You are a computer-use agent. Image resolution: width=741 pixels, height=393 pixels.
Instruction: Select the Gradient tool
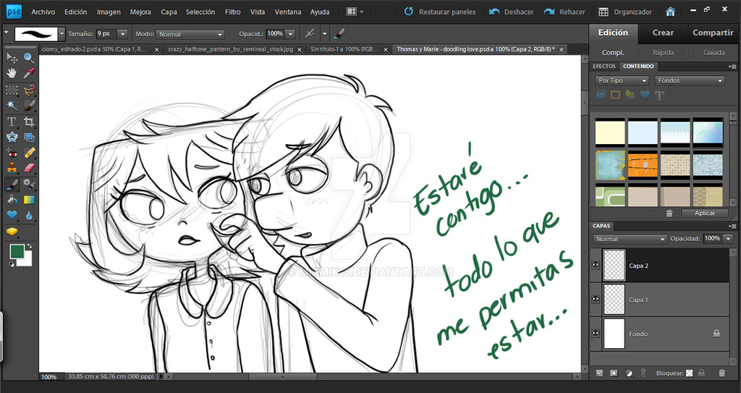[29, 200]
